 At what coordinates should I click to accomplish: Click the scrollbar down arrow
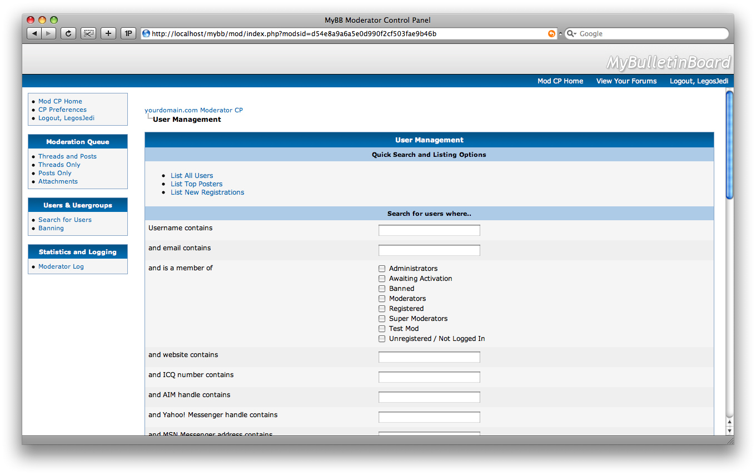730,431
